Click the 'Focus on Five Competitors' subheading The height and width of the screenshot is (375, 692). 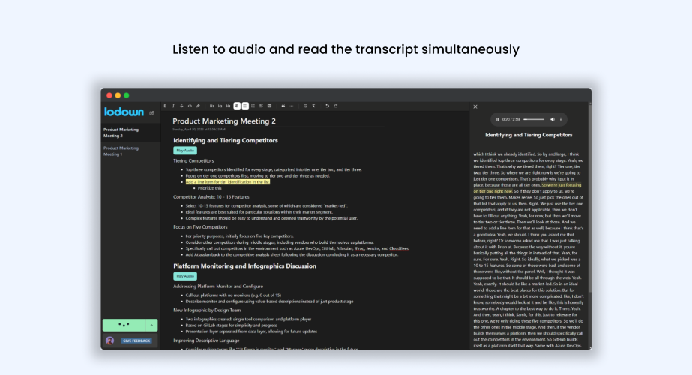click(x=200, y=227)
